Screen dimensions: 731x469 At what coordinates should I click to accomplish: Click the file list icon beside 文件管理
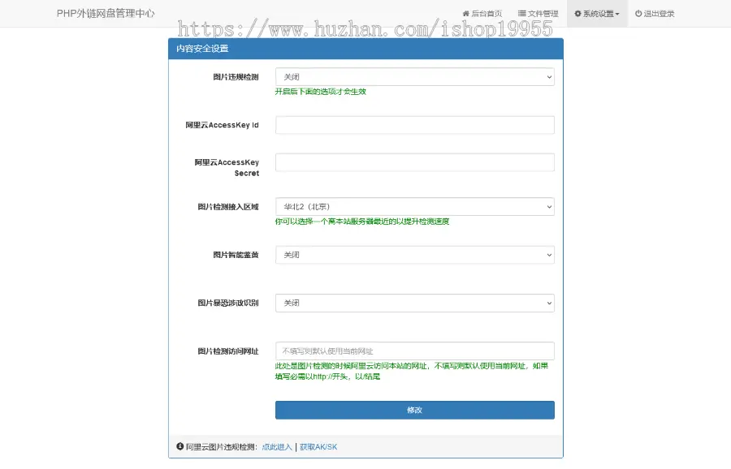click(524, 13)
